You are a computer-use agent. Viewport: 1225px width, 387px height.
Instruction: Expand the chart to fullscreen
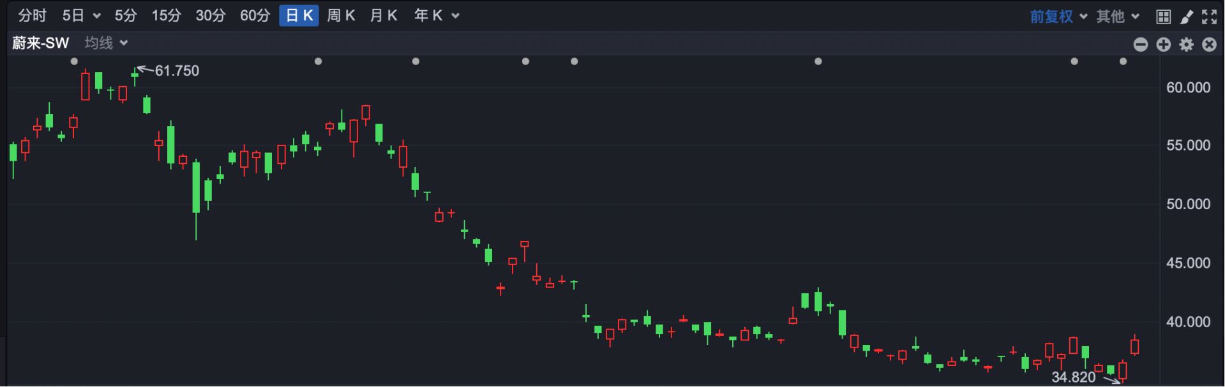point(1209,17)
